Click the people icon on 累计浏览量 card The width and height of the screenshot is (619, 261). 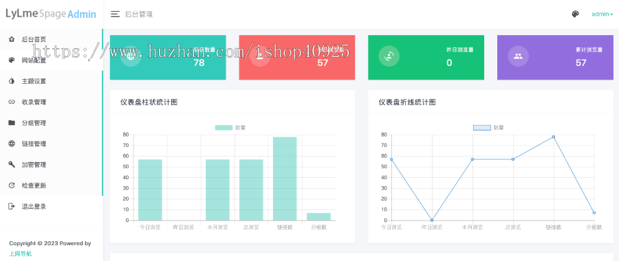(518, 56)
